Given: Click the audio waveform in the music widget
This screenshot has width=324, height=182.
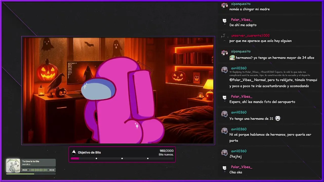Looking at the screenshot, I should (38, 170).
